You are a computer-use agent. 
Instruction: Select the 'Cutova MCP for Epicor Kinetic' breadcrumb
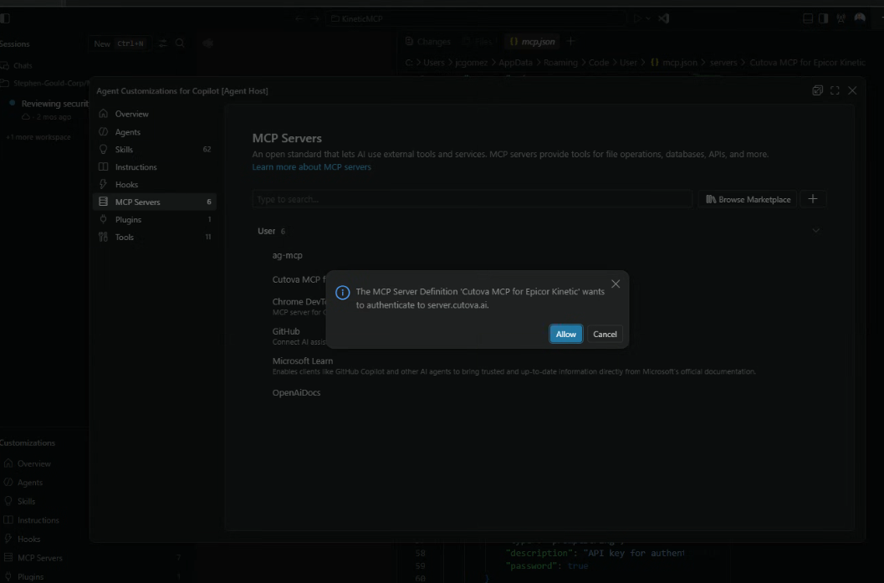[807, 63]
